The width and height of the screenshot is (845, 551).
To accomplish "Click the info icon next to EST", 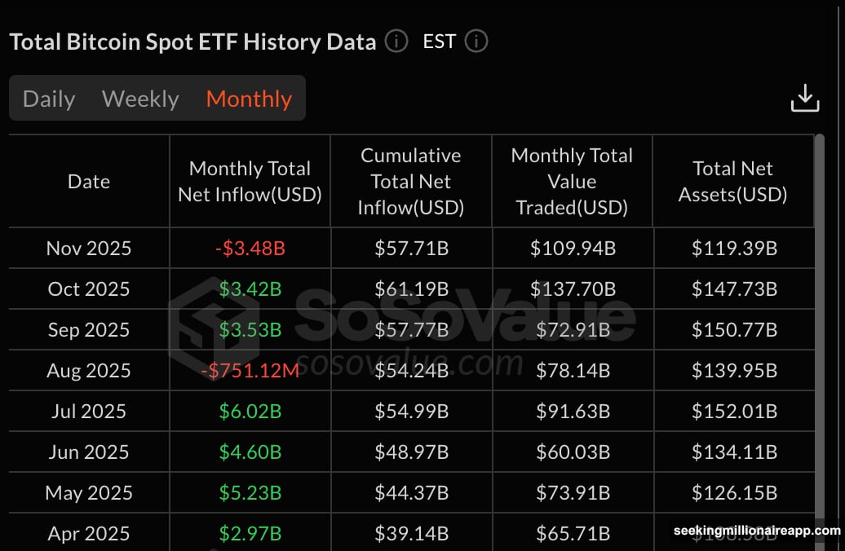I will 476,41.
